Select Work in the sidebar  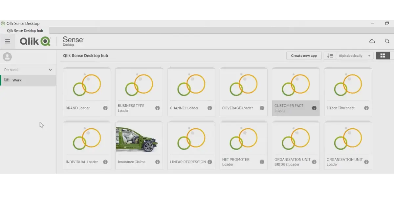pos(28,80)
